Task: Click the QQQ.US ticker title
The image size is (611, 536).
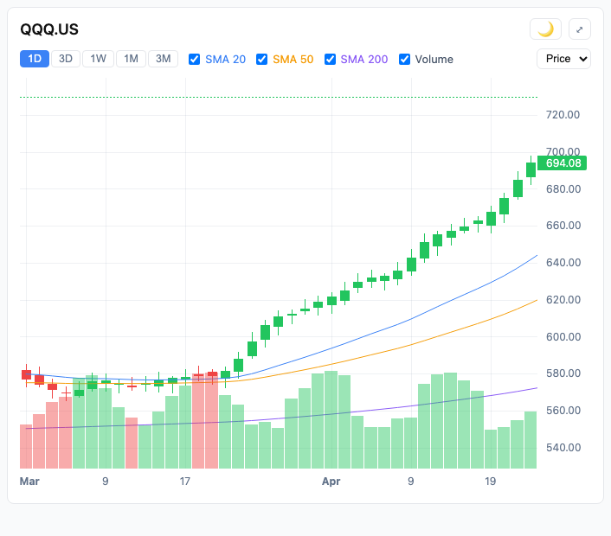Action: coord(49,29)
